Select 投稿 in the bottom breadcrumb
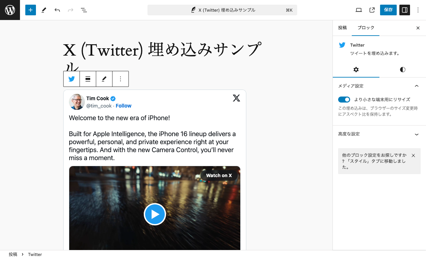 [13, 254]
